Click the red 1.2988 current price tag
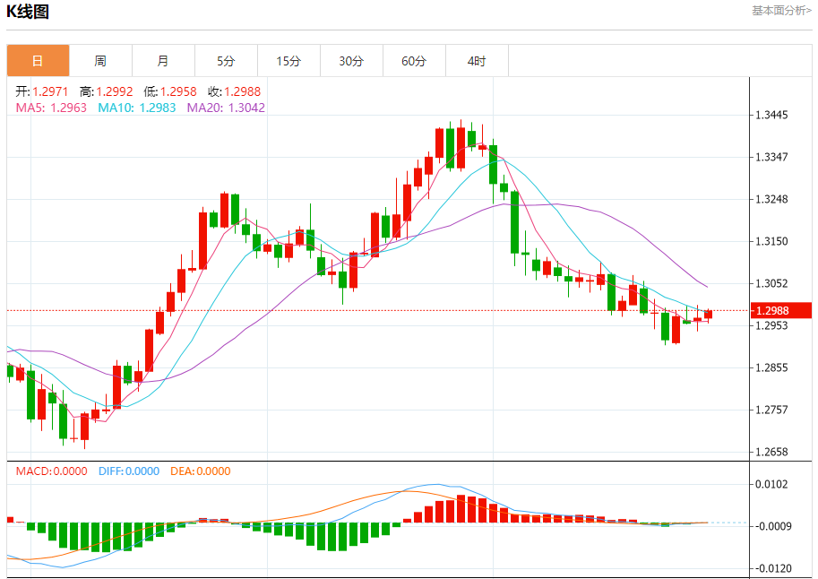Viewport: 818px width, 579px height. pos(781,311)
